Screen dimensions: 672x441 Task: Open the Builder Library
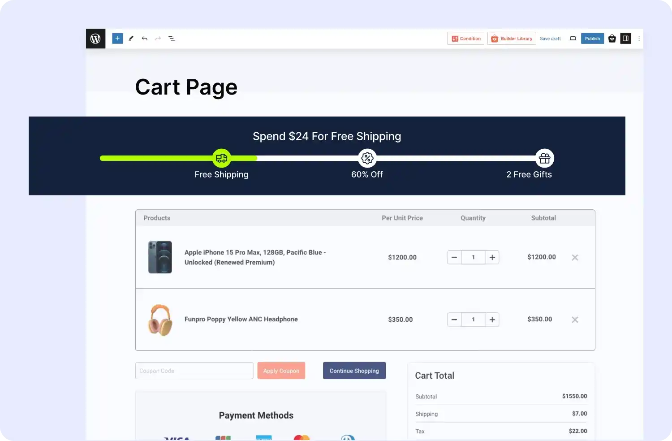point(511,38)
